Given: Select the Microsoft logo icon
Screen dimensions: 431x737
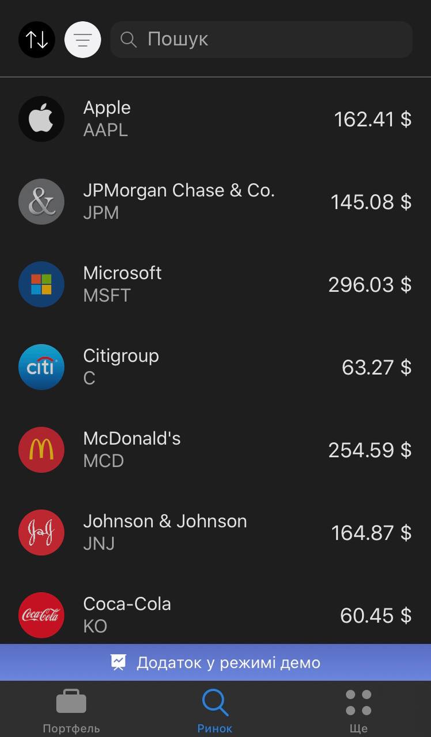Looking at the screenshot, I should (41, 284).
